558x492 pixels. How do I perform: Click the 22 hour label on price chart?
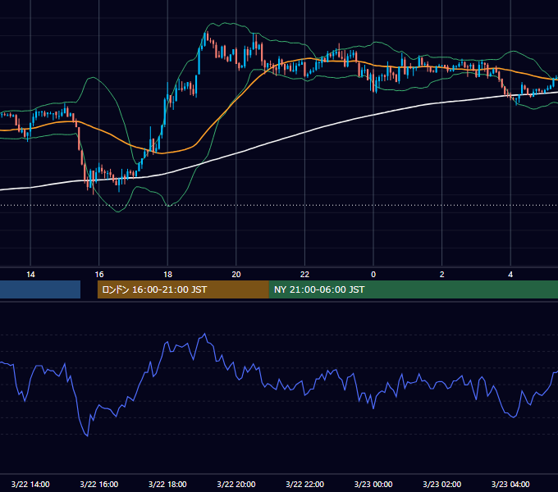coord(304,275)
